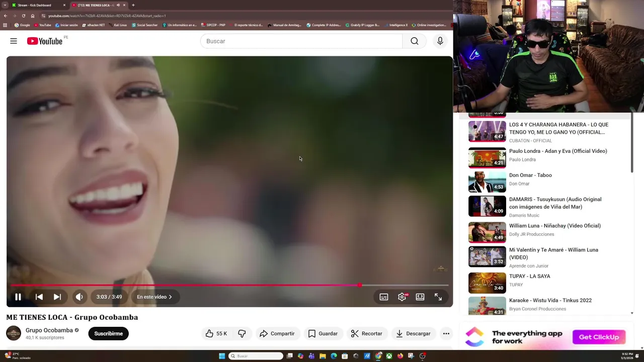
Task: Dislike the video
Action: coord(242,333)
